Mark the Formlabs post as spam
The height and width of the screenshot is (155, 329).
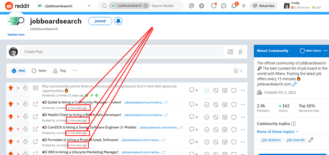click(x=225, y=142)
